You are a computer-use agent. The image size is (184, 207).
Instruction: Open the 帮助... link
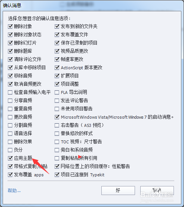[14, 191]
